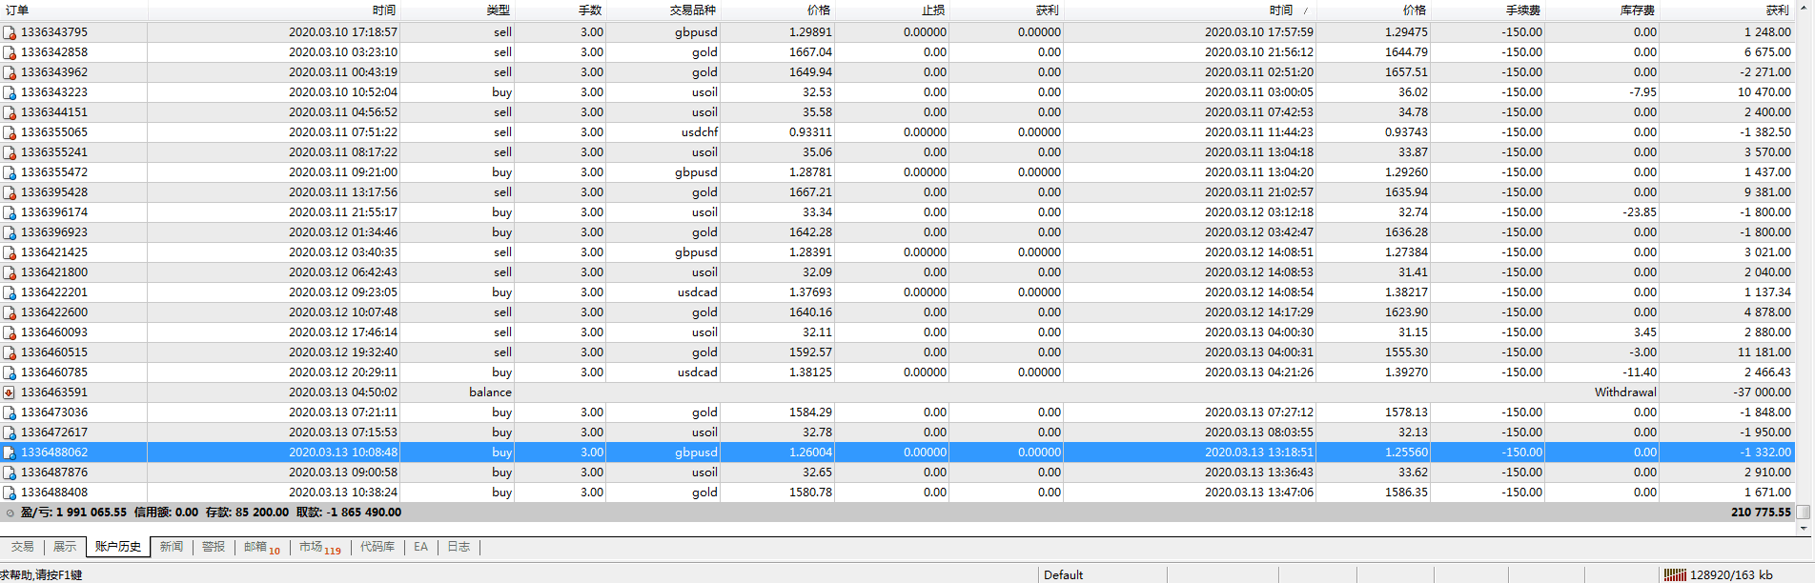Click the connection status bars icon
The width and height of the screenshot is (1815, 583).
pyautogui.click(x=1675, y=574)
